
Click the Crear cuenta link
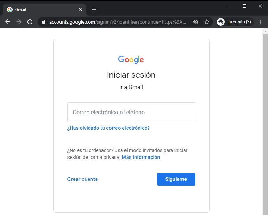(82, 179)
